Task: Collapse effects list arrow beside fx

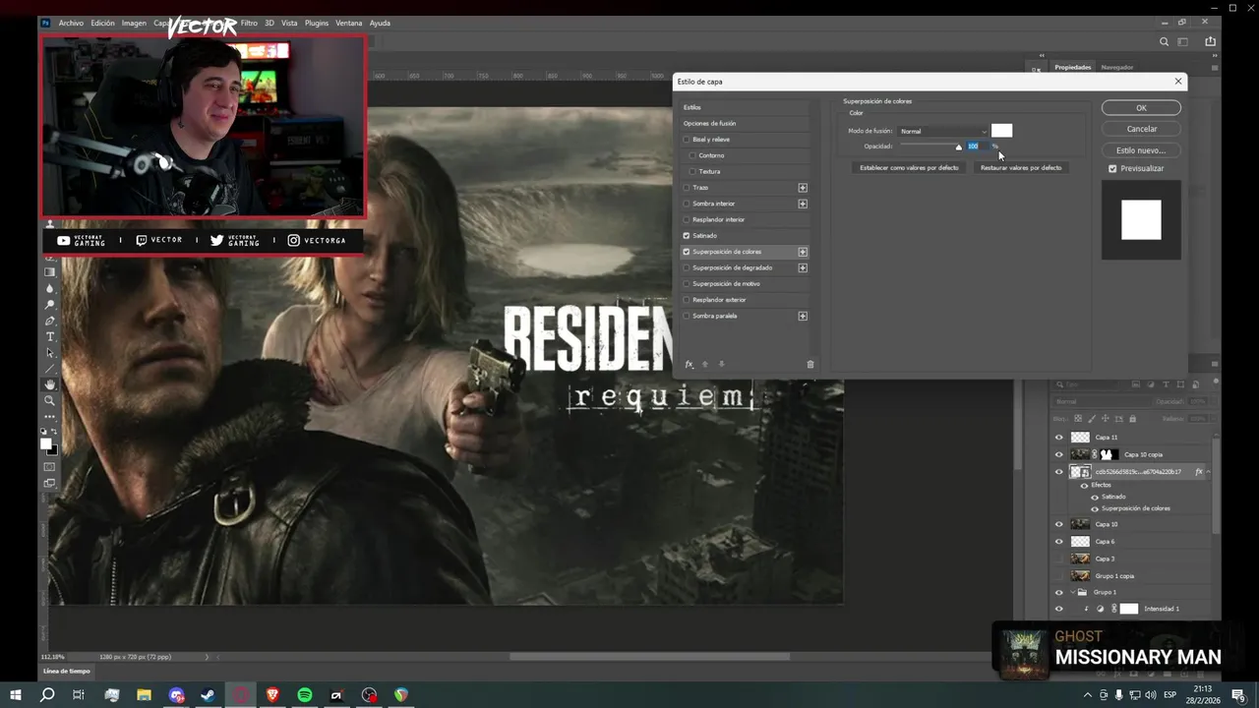Action: 1208,472
